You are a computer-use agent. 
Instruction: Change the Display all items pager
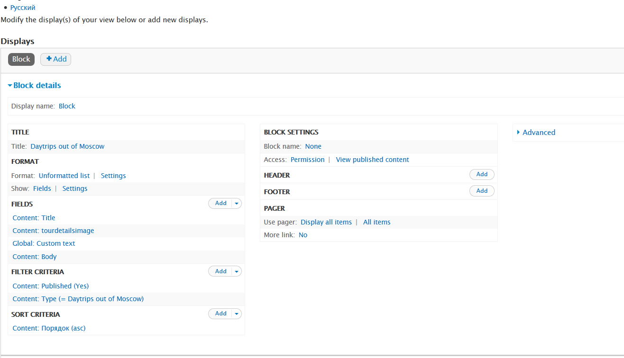pyautogui.click(x=326, y=222)
